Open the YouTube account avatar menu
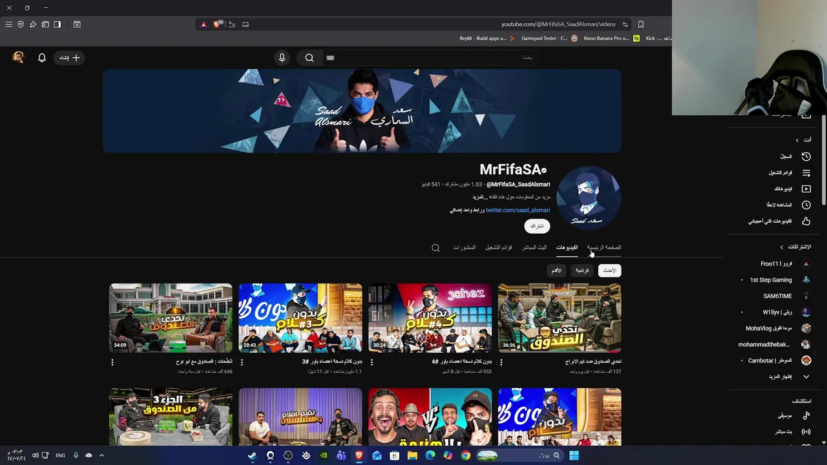This screenshot has width=827, height=465. tap(18, 57)
